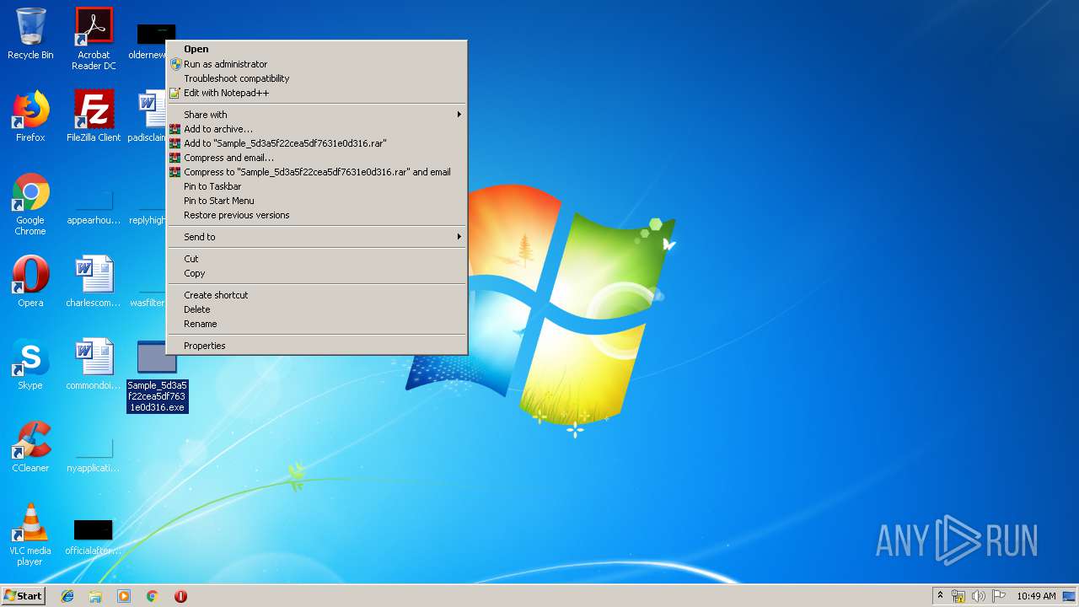Image resolution: width=1079 pixels, height=607 pixels.
Task: Choose Edit with Notepad++
Action: pos(317,93)
